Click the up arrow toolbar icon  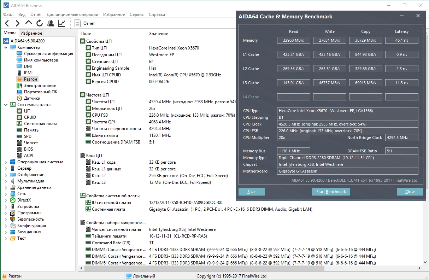pos(29,23)
